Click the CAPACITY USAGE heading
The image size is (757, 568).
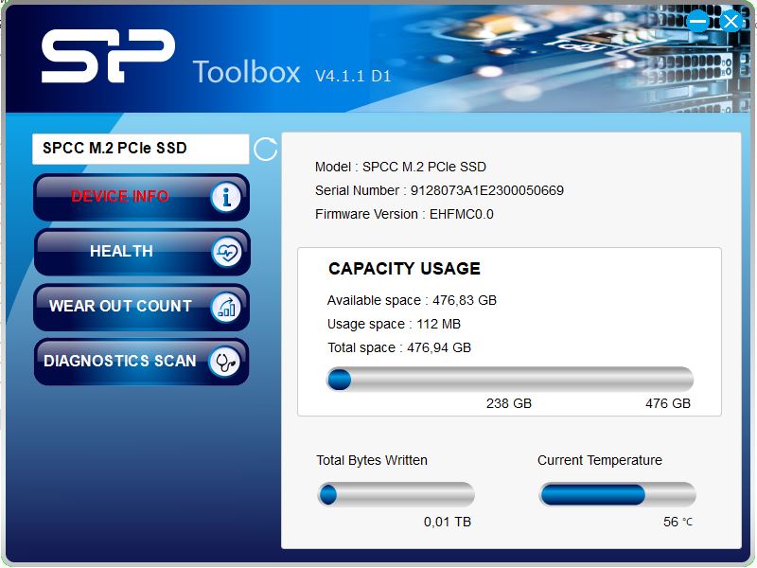click(x=405, y=269)
